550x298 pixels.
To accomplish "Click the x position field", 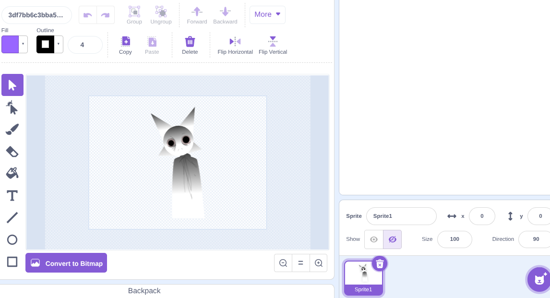I will [482, 216].
